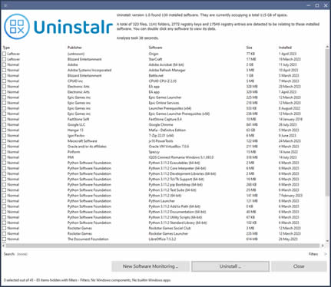Expand the Filters arrow

326,254
